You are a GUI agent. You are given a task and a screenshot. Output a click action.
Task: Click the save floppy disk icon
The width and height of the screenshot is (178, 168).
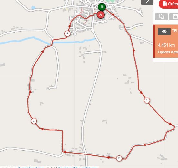(x=174, y=17)
